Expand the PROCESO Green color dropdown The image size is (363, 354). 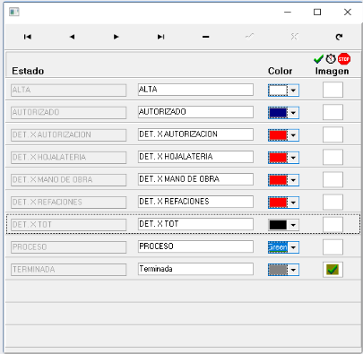click(x=293, y=247)
